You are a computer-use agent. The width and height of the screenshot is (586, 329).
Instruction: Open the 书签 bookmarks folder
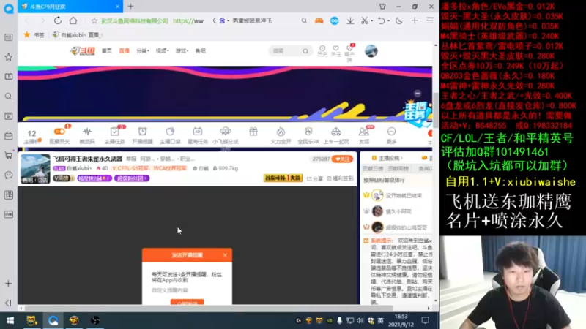pos(34,34)
